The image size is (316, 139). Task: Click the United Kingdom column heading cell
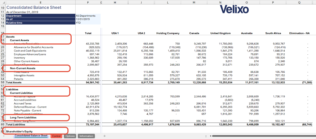click(220, 33)
